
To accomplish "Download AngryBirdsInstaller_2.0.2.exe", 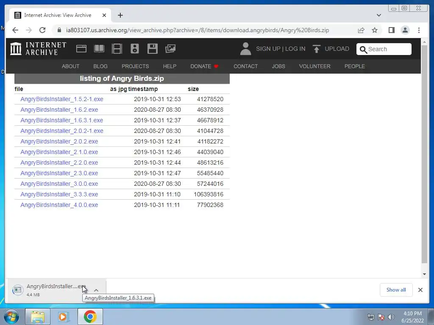I will 59,141.
